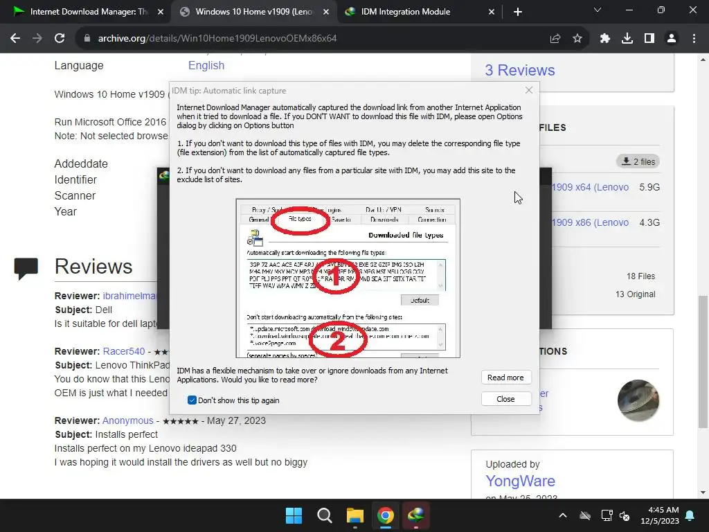Open the 1909 x64 (Lenovo file link
Viewport: 709px width, 532px height.
(590, 187)
